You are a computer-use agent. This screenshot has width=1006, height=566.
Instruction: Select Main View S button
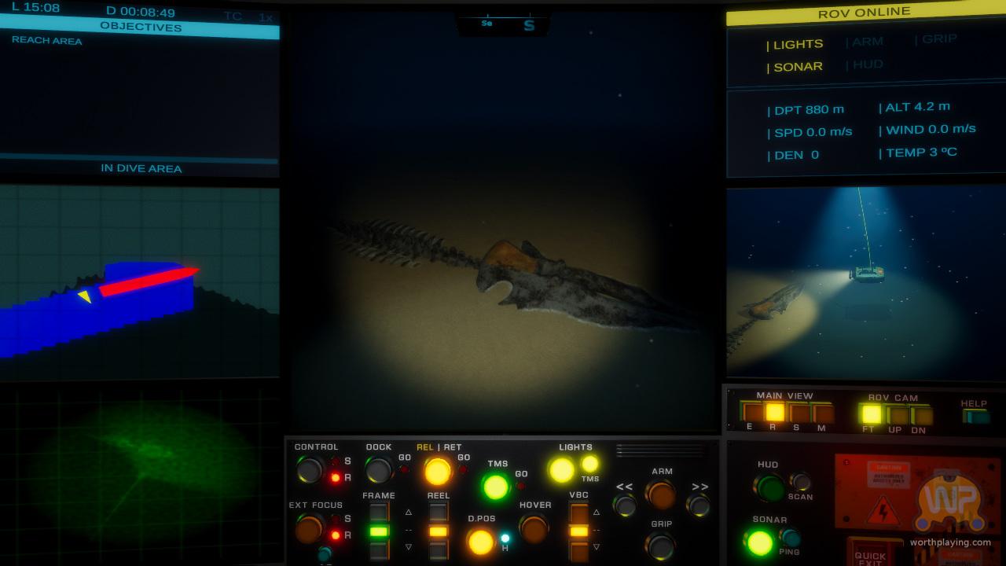pos(799,412)
